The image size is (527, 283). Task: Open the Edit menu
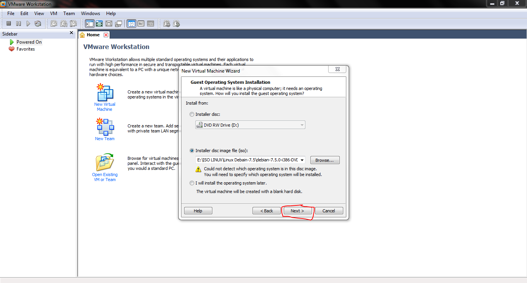pyautogui.click(x=24, y=13)
